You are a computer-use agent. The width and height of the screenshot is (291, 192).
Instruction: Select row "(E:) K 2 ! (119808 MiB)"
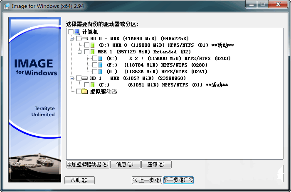pyautogui.click(x=168, y=58)
